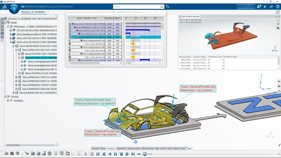Adjust the simulation speed slider
281x158 pixels.
(x=153, y=154)
